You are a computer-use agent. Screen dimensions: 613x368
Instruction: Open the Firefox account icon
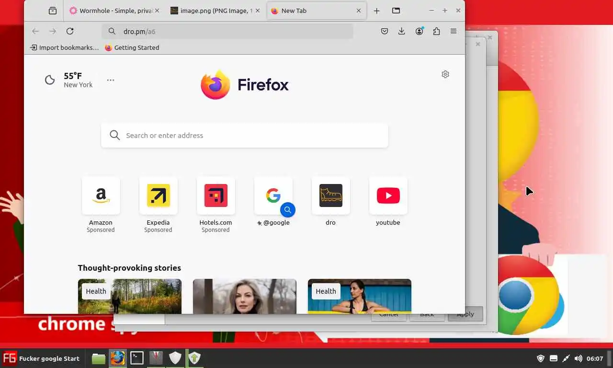pyautogui.click(x=420, y=31)
